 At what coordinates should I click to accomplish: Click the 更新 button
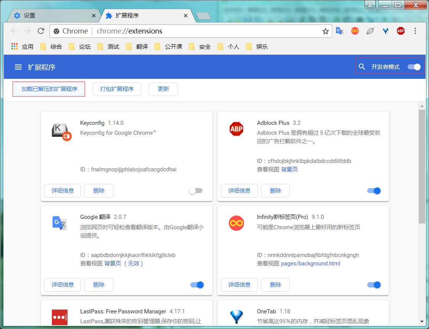point(163,89)
